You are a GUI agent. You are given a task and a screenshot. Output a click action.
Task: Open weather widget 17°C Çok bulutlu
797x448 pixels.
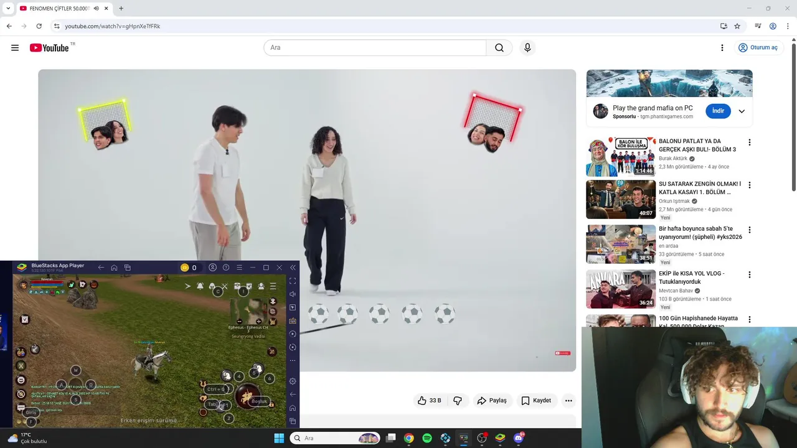click(x=27, y=438)
